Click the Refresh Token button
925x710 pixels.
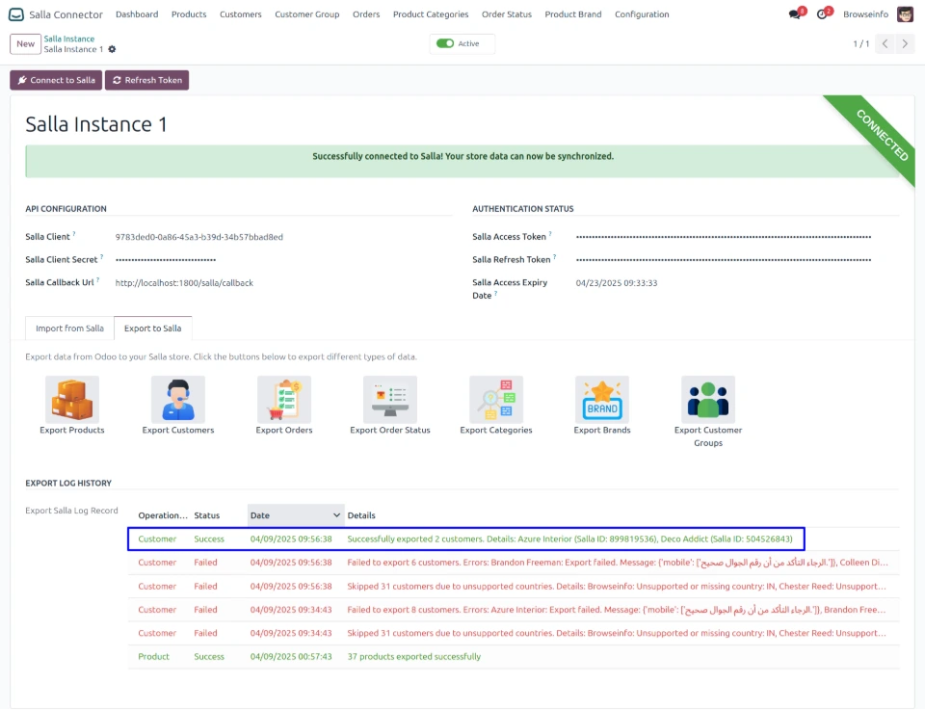[x=146, y=80]
